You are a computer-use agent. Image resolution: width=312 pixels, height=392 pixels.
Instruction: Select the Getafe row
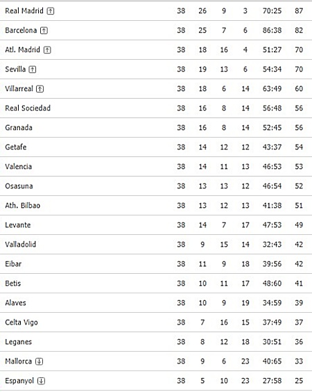pos(156,147)
